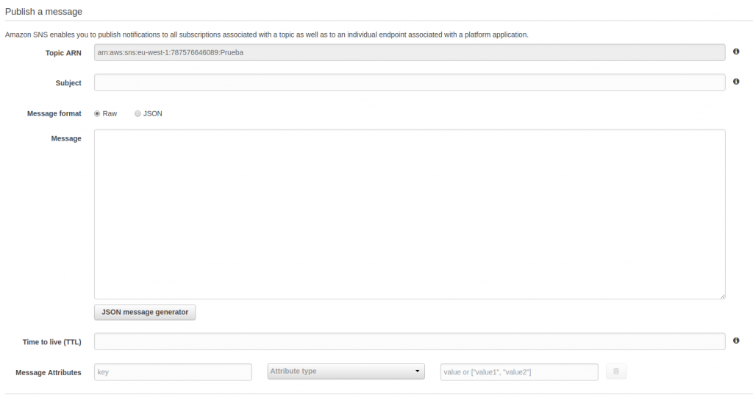Focus the Subject input field
The width and height of the screenshot is (753, 398).
pos(410,82)
